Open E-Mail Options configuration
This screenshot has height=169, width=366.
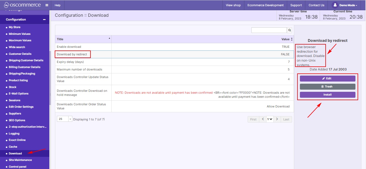(18, 94)
